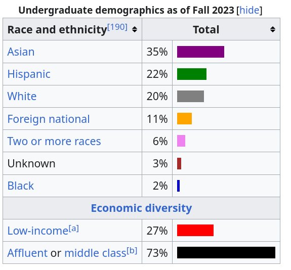Visit the Foreign national link
Screen dimensions: 291x270
pyautogui.click(x=49, y=119)
